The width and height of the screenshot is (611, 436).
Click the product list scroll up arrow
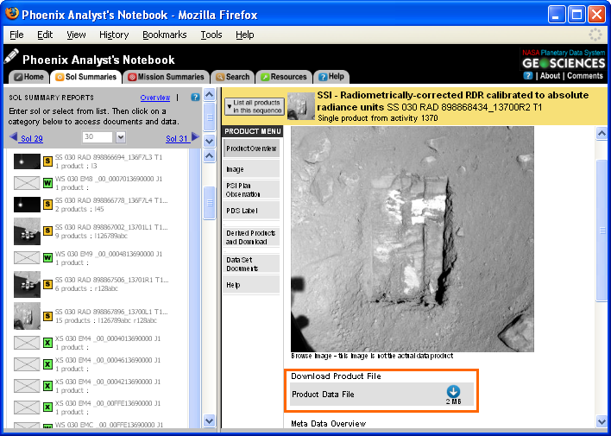209,156
